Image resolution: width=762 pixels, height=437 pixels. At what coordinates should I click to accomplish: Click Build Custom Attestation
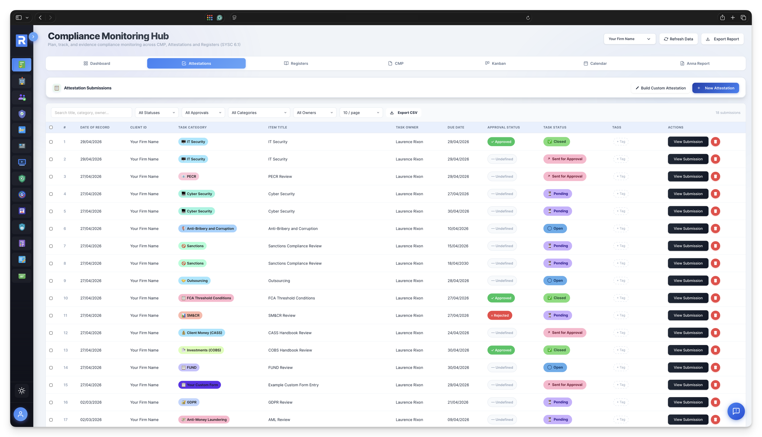tap(660, 88)
